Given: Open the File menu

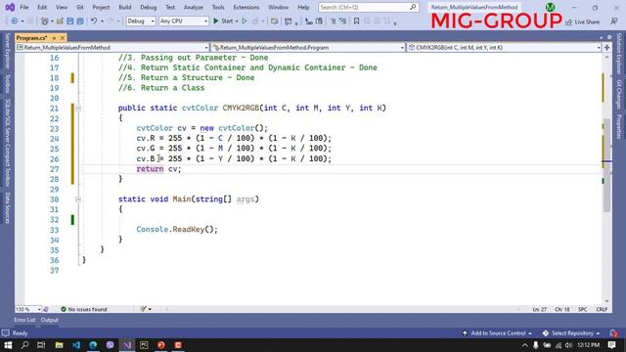Looking at the screenshot, I should pos(23,7).
